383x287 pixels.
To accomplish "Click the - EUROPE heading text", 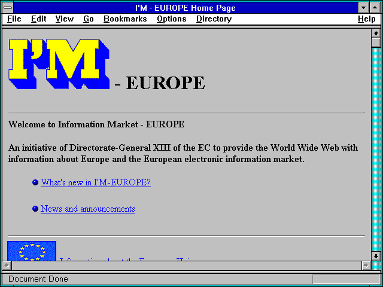I will click(160, 83).
